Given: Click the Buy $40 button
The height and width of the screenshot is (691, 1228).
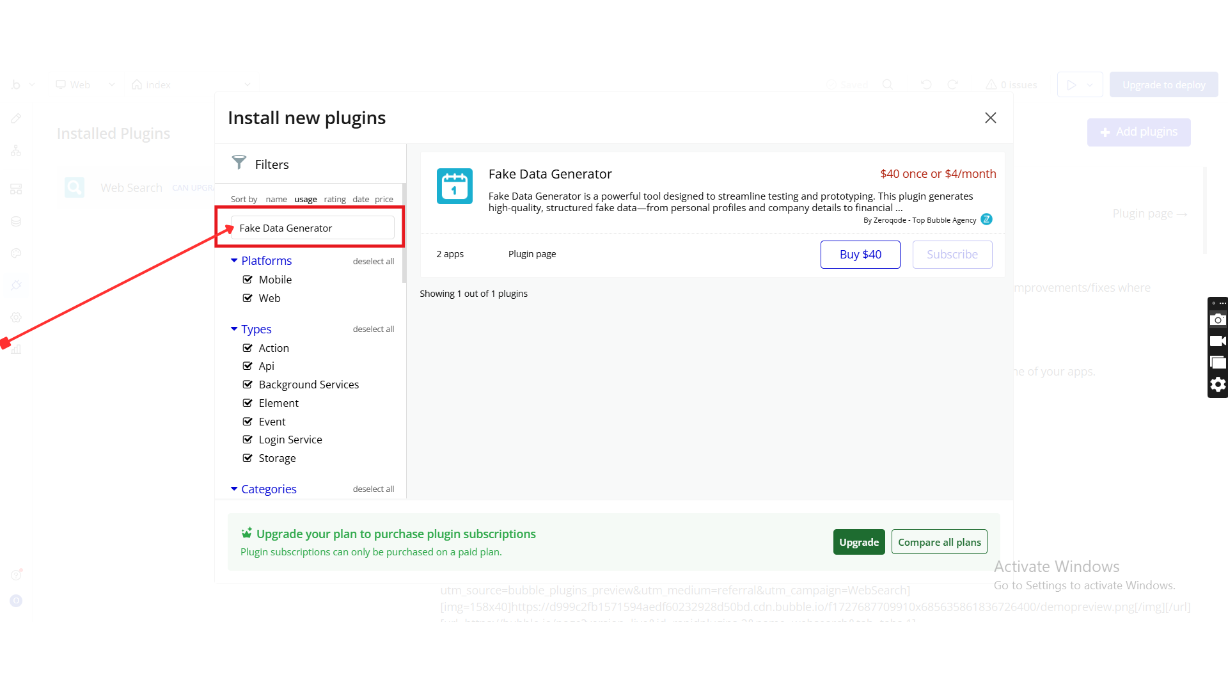Looking at the screenshot, I should click(x=860, y=255).
